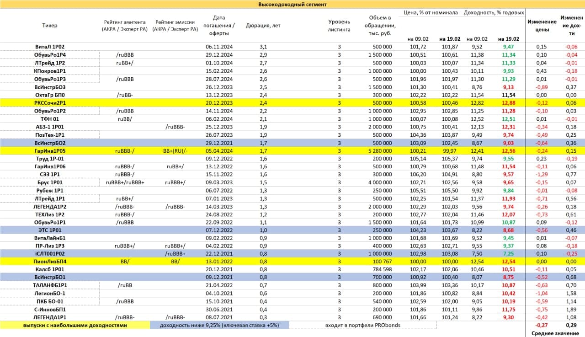Click volume value "5 280 000"
Screen dimensions: 585x337
coord(380,150)
